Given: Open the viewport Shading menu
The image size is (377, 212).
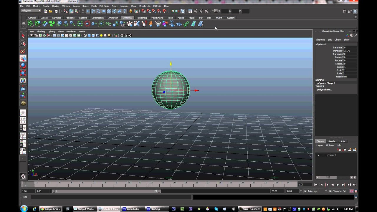Looking at the screenshot, I should tap(41, 32).
